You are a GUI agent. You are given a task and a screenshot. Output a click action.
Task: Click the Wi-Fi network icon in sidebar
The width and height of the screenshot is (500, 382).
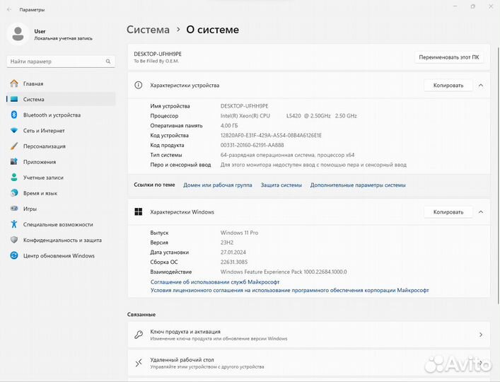pyautogui.click(x=14, y=130)
